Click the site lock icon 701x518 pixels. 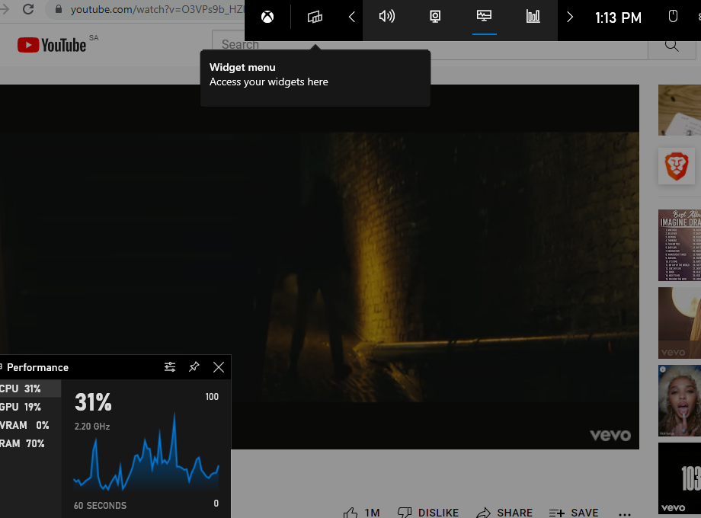tap(59, 9)
